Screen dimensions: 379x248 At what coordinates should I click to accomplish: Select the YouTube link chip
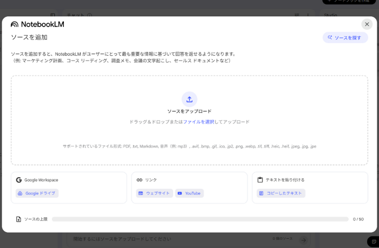point(190,193)
